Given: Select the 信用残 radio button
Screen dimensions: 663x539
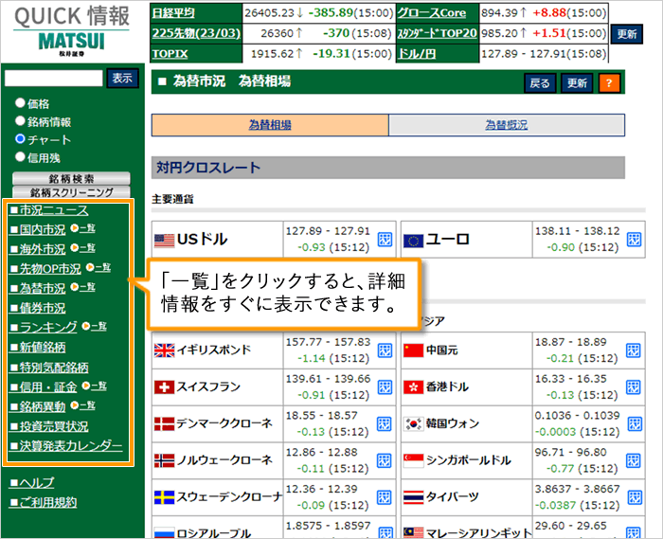Looking at the screenshot, I should pos(20,157).
